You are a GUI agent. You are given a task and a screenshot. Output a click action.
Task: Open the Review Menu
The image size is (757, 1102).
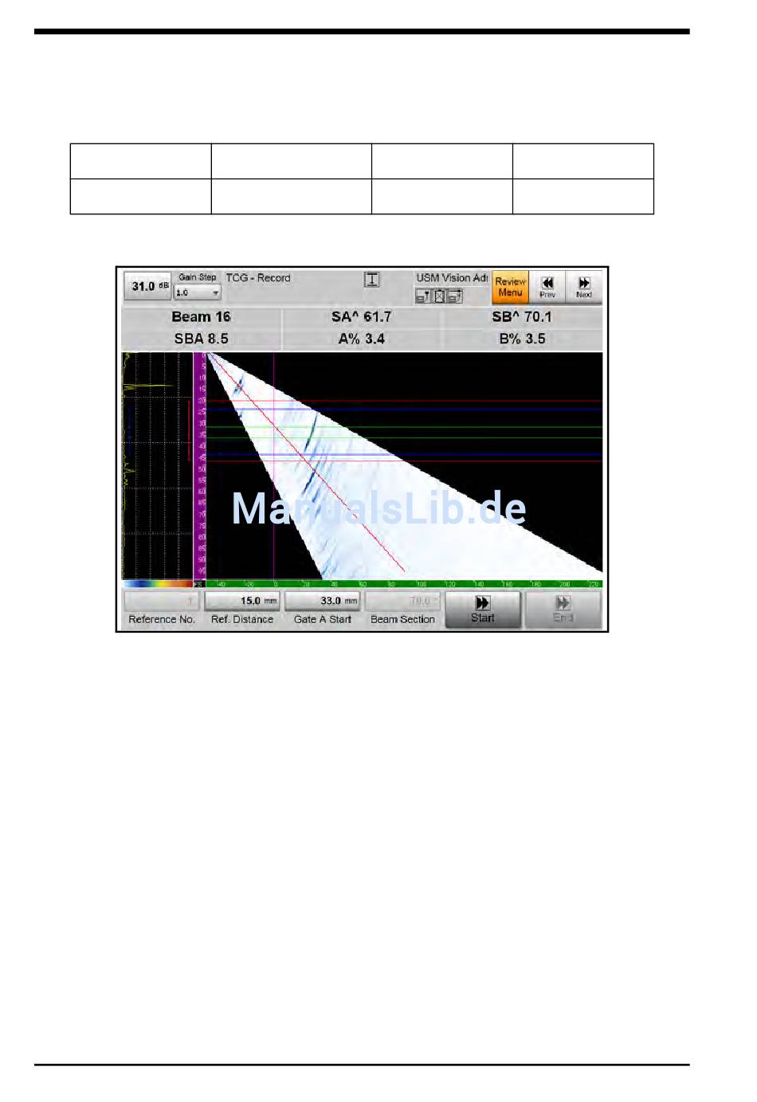coord(510,287)
